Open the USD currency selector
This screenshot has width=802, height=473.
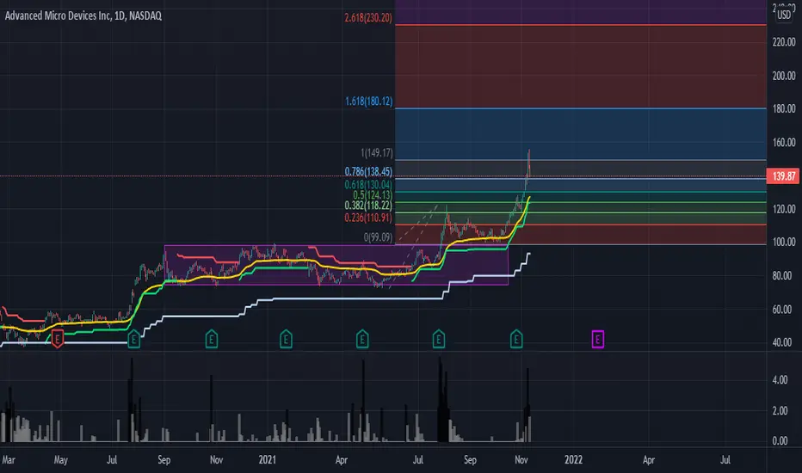pyautogui.click(x=784, y=15)
